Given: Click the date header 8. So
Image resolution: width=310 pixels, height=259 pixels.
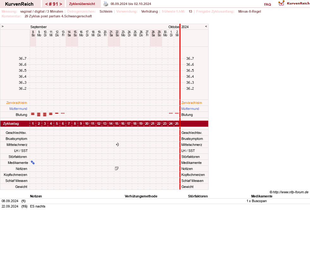Looking at the screenshot, I should pyautogui.click(x=33, y=33).
